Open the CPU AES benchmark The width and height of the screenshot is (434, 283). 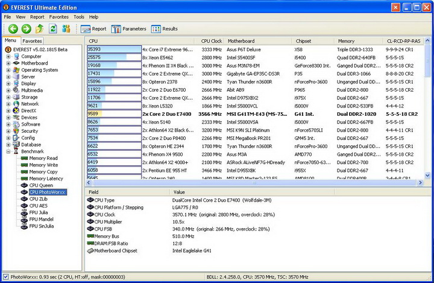[x=38, y=206]
